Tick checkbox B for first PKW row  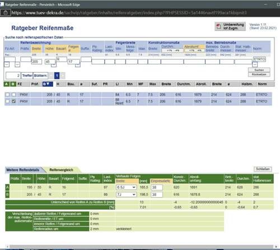point(13,95)
